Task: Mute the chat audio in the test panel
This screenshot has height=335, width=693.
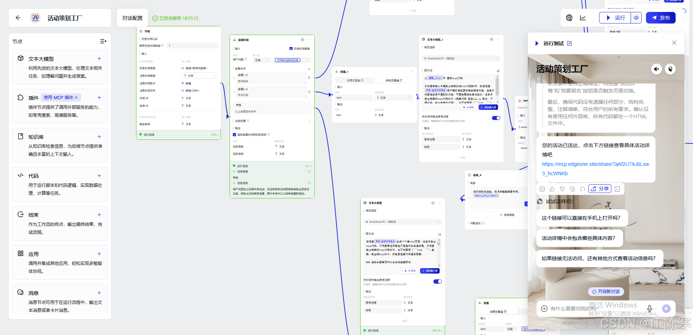Action: coord(657,69)
